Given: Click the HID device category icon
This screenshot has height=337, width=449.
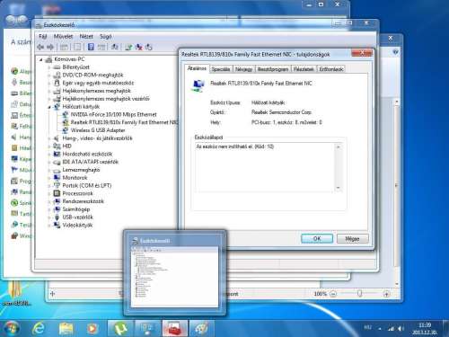Looking at the screenshot, I should point(57,146).
